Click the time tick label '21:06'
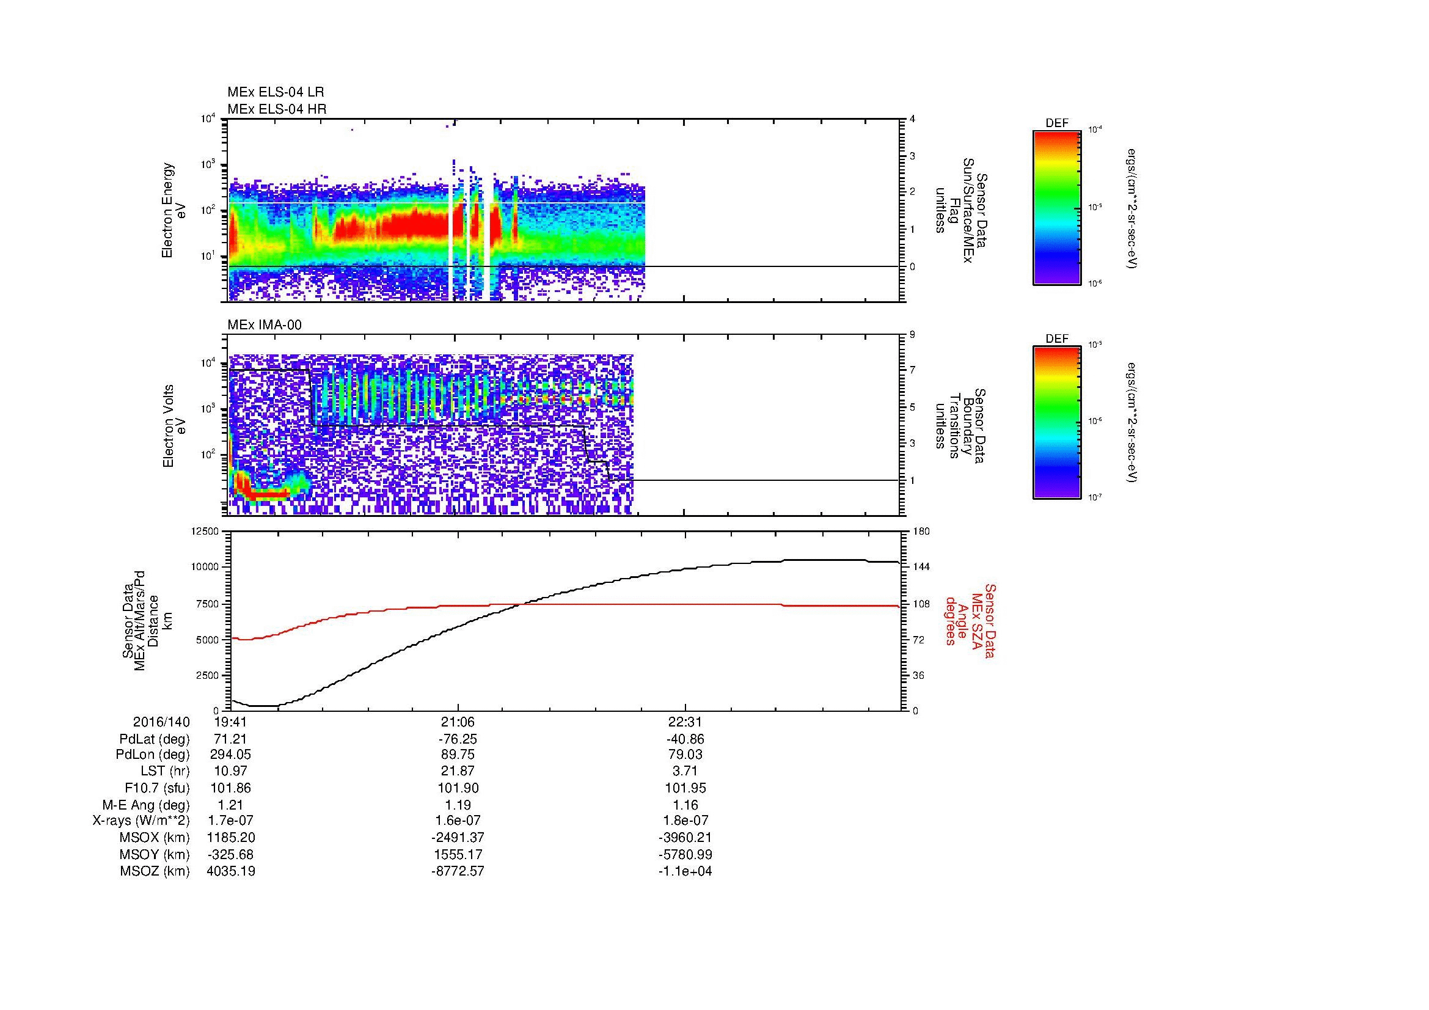This screenshot has width=1429, height=1010. click(458, 722)
